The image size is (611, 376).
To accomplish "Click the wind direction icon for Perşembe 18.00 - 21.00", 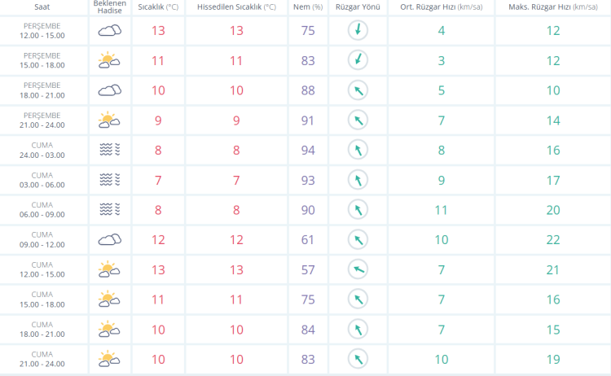I will (x=357, y=90).
